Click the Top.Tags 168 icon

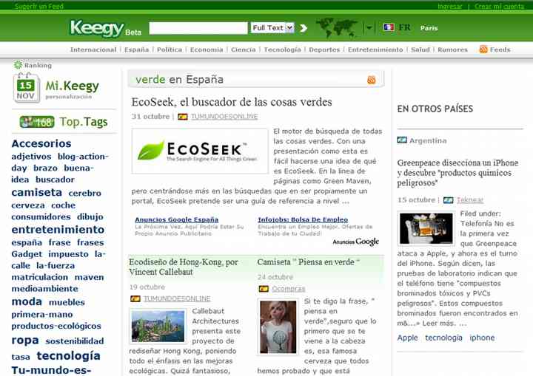coord(37,122)
